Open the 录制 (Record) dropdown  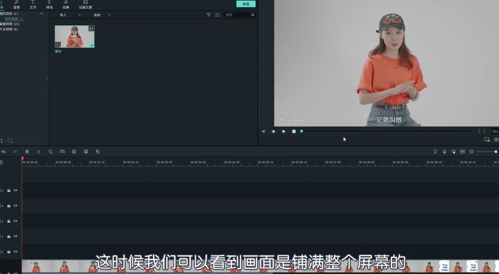point(102,15)
